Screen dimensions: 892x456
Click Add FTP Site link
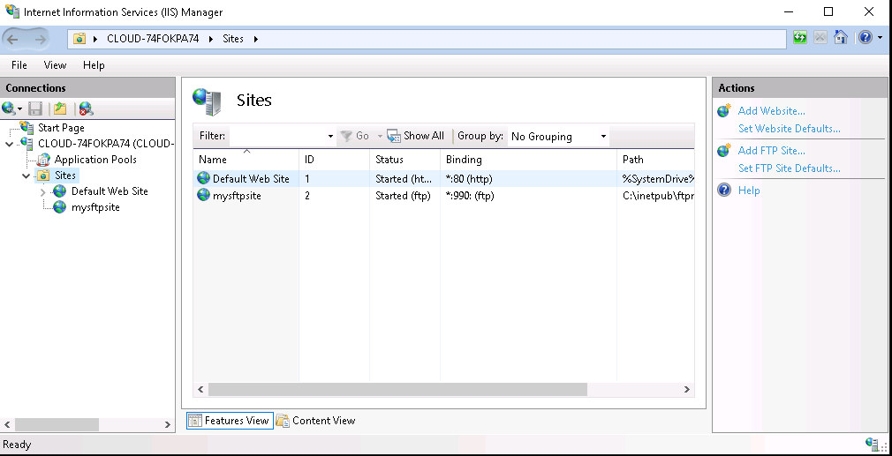pos(771,151)
